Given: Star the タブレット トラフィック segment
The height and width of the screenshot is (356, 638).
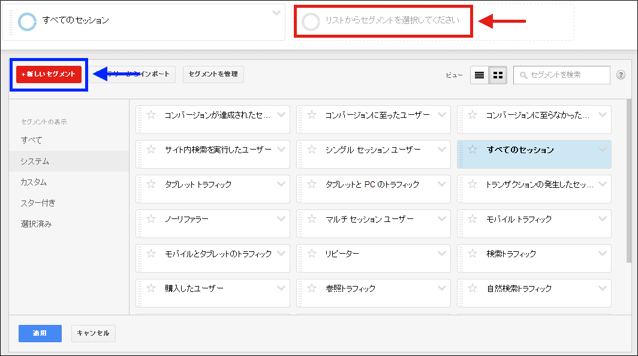Looking at the screenshot, I should point(152,185).
